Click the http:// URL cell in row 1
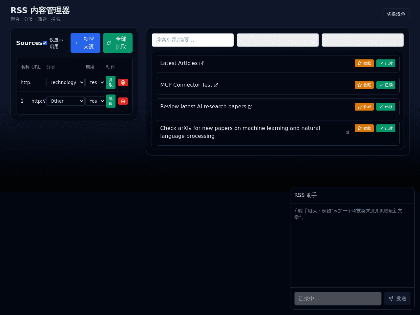Screen dimensions: 420x315 click(38, 101)
